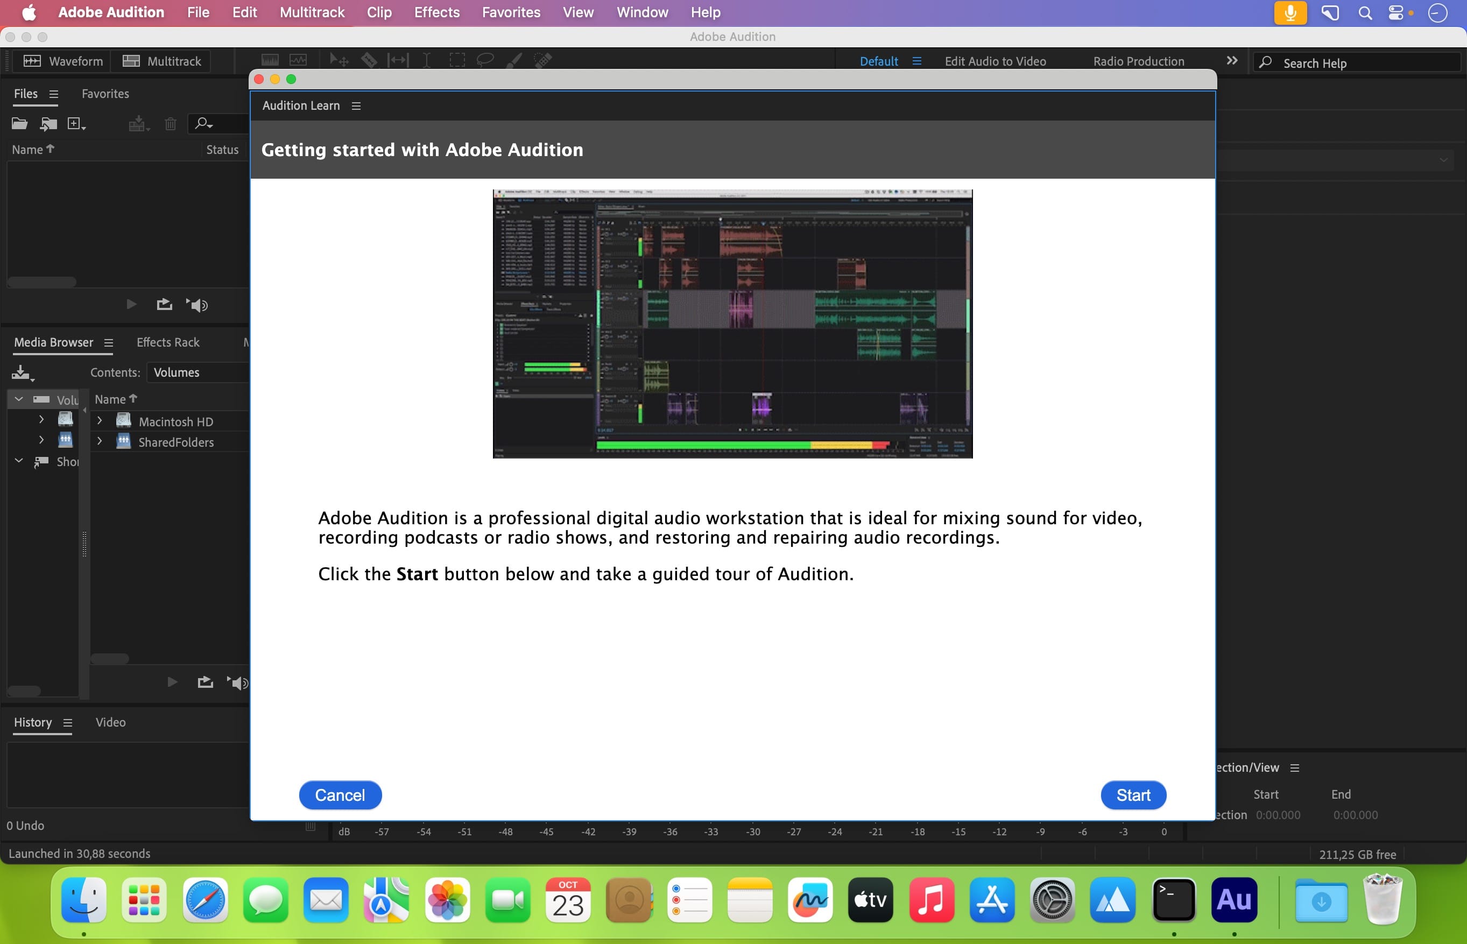Open the Media Browser panel menu icon

(109, 343)
